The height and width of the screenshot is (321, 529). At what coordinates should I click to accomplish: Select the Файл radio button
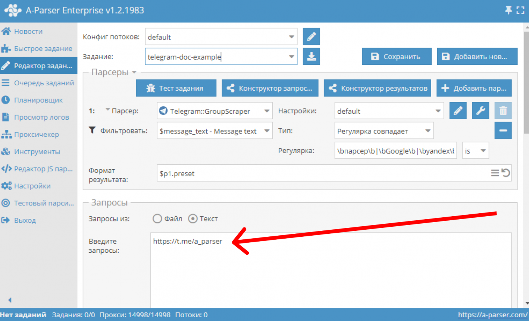157,218
